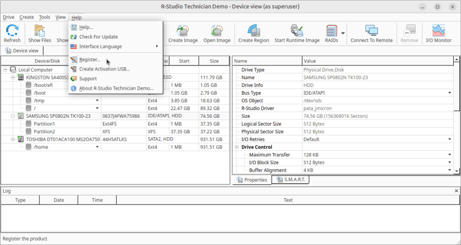Image resolution: width=461 pixels, height=245 pixels.
Task: Click the Refresh toolbar icon
Action: [x=12, y=30]
